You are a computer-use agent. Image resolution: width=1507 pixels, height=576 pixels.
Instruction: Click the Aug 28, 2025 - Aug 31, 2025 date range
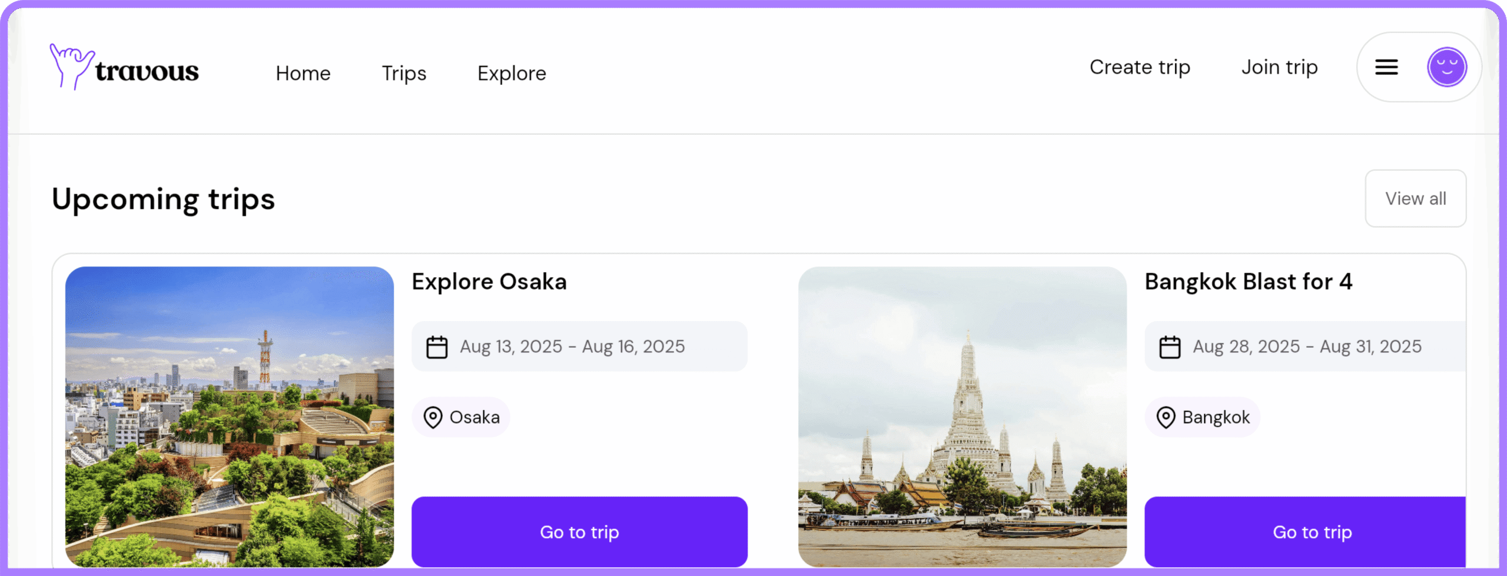click(1305, 346)
